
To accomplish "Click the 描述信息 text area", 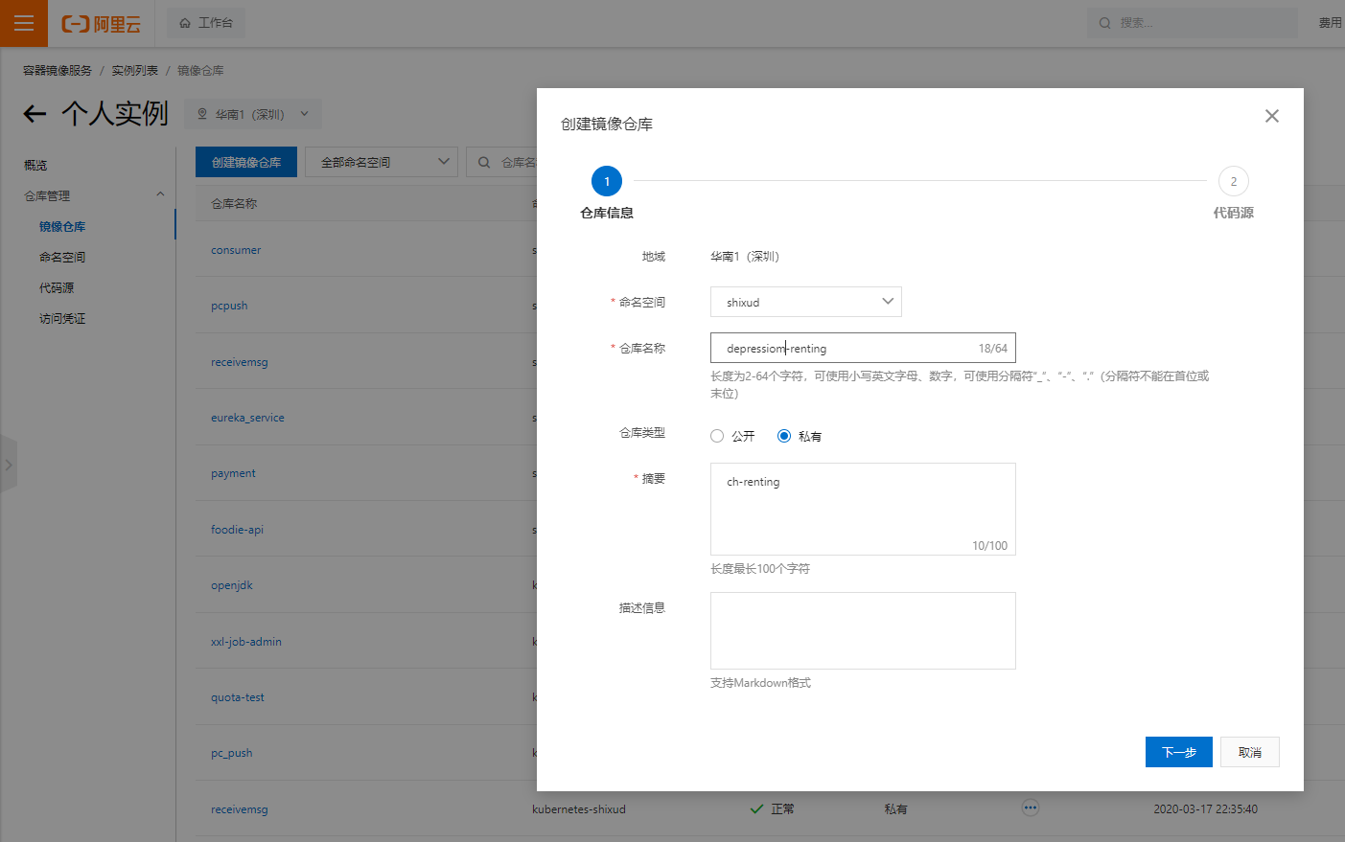I will coord(863,630).
